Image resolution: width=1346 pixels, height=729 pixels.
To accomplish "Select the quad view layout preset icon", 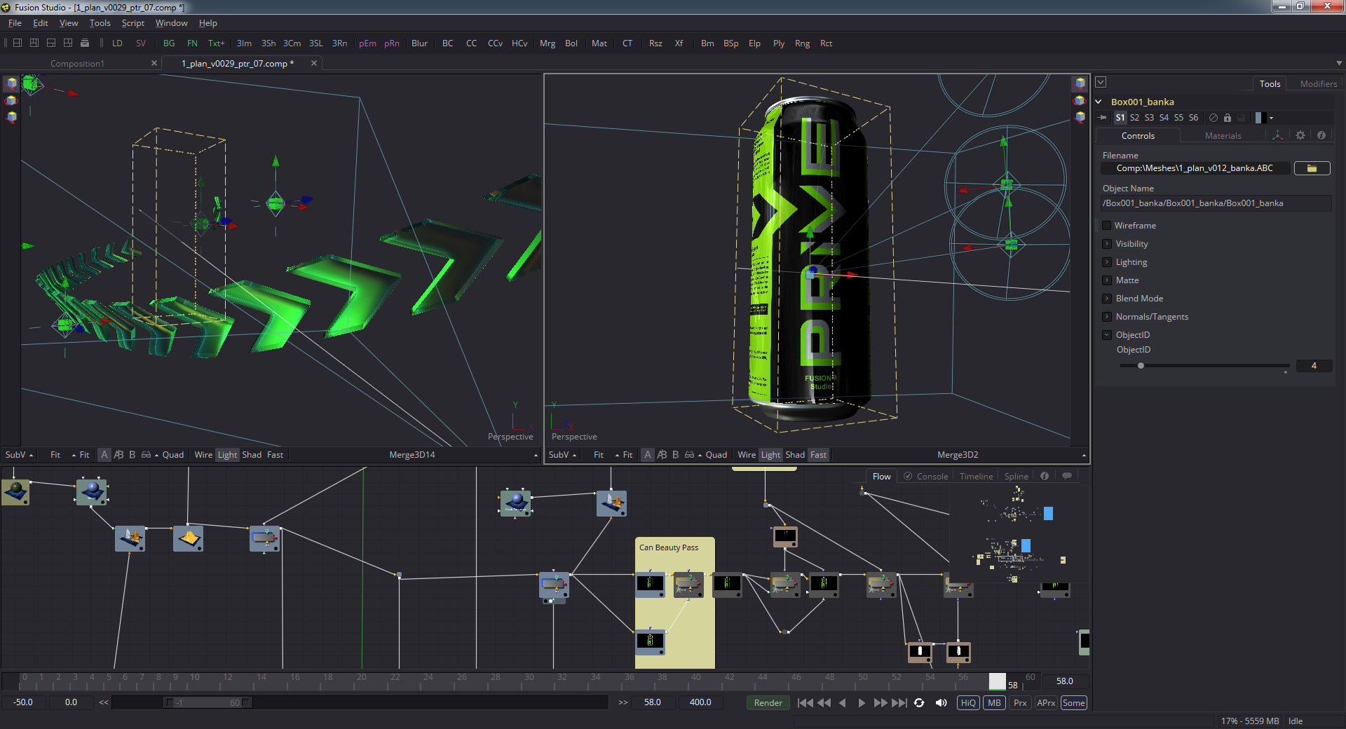I will click(x=68, y=43).
